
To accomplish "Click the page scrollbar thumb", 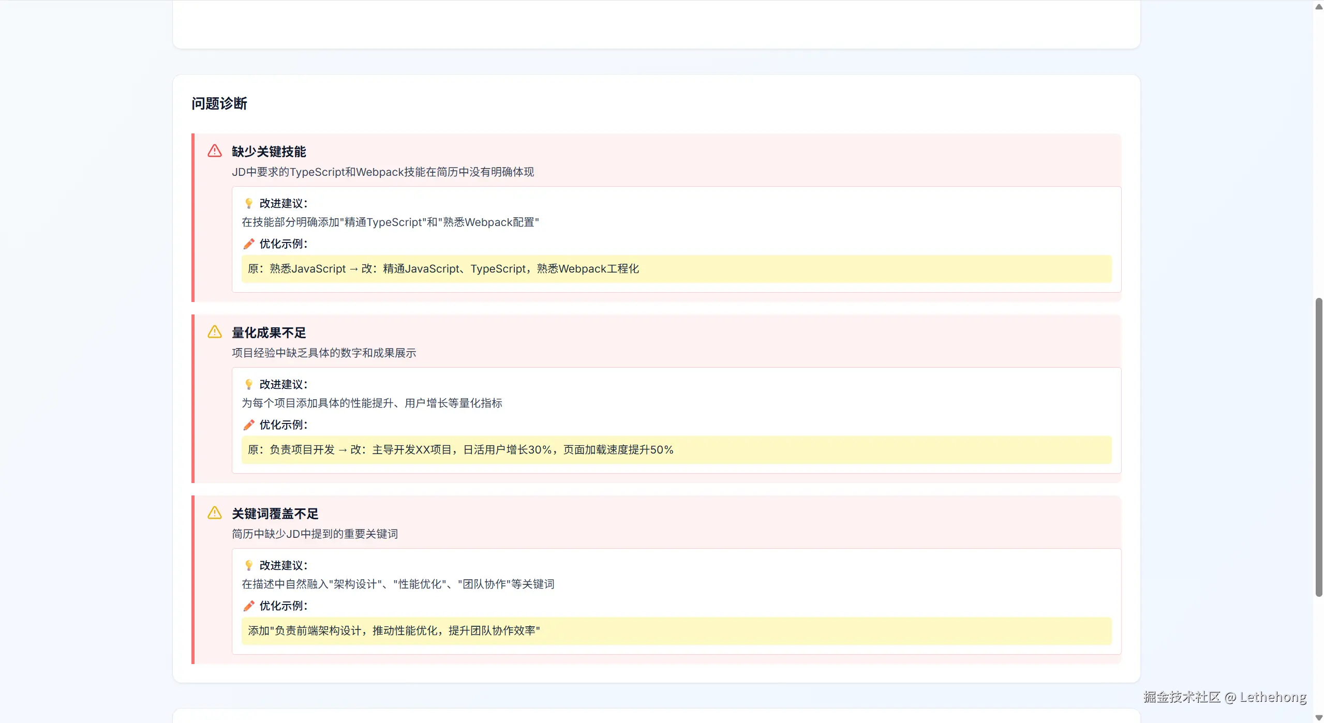I will pos(1319,447).
